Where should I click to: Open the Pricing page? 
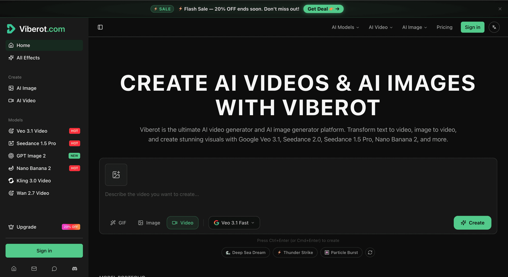(444, 27)
